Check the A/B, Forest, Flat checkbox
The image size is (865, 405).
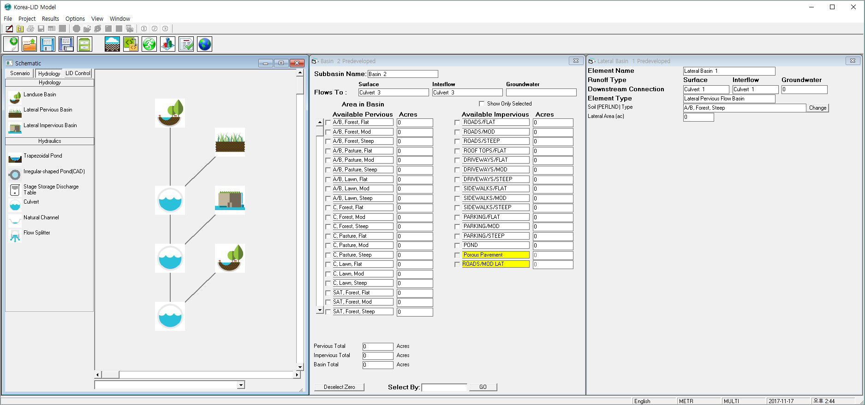[328, 123]
